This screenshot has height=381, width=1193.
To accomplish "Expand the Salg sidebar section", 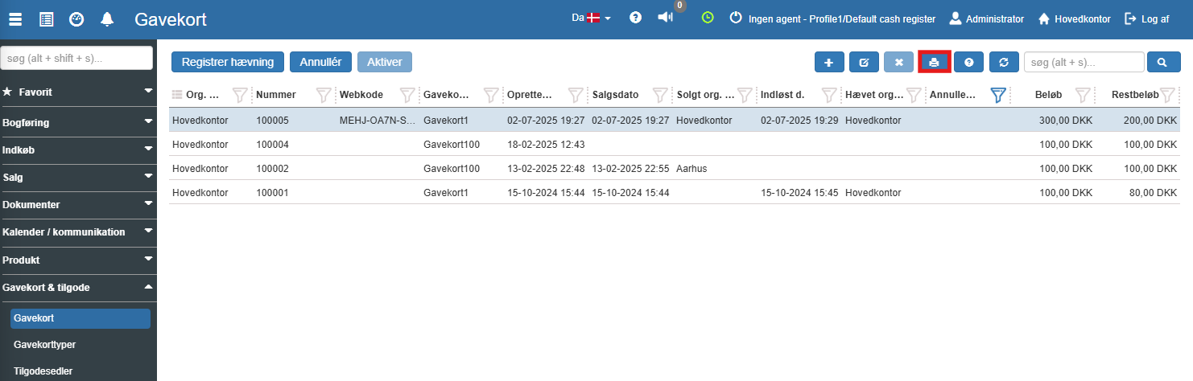I will (78, 177).
